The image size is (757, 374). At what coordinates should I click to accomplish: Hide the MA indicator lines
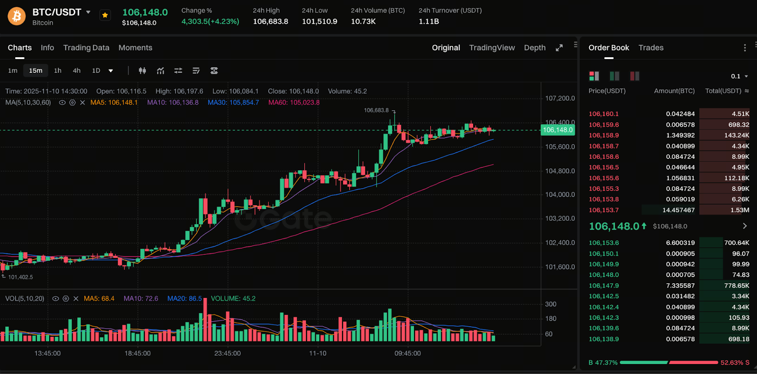tap(62, 103)
